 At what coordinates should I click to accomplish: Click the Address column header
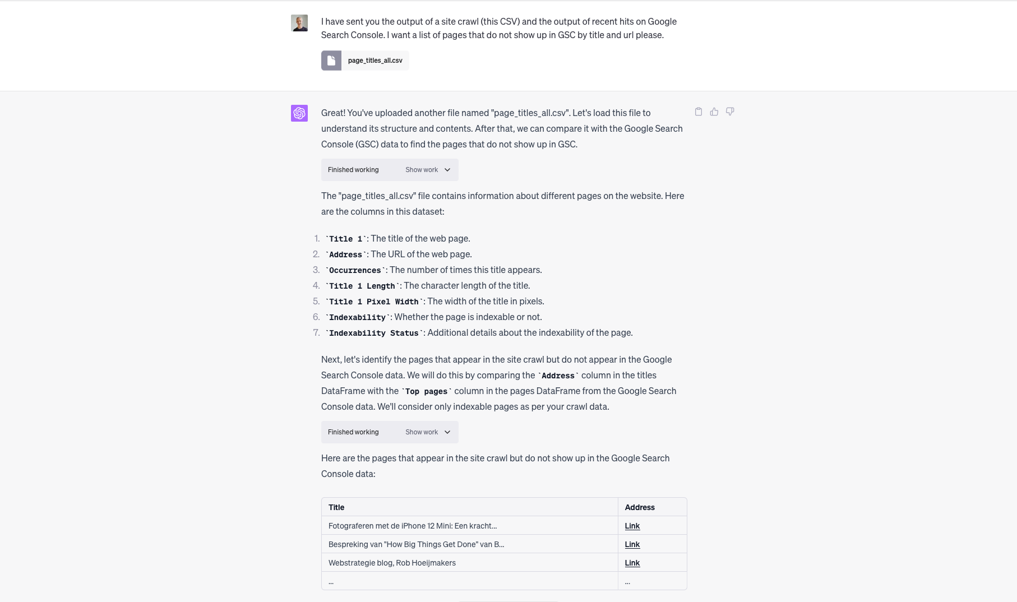click(640, 507)
